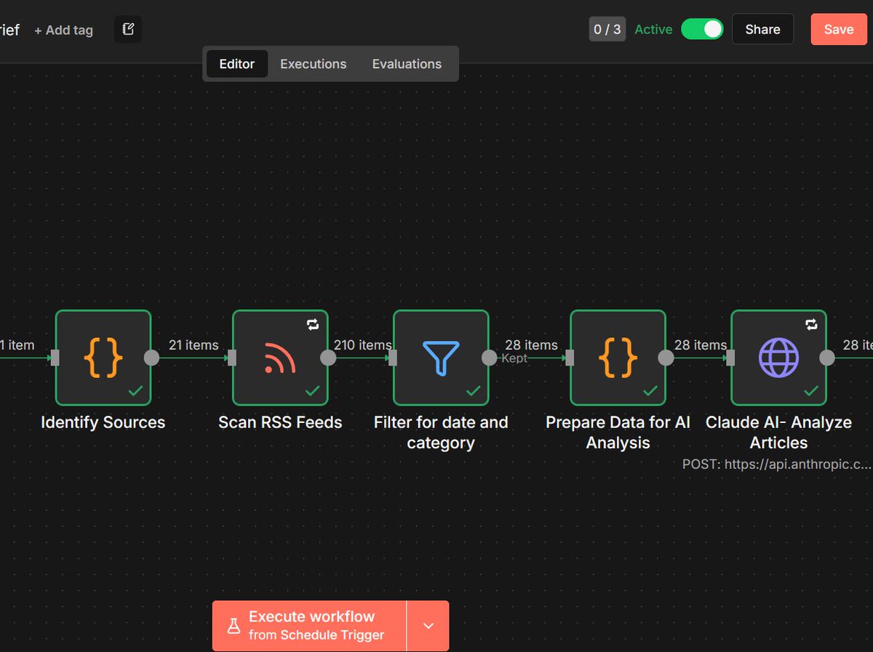The height and width of the screenshot is (652, 873).
Task: Click the 0 / 3 counter badge
Action: 607,29
